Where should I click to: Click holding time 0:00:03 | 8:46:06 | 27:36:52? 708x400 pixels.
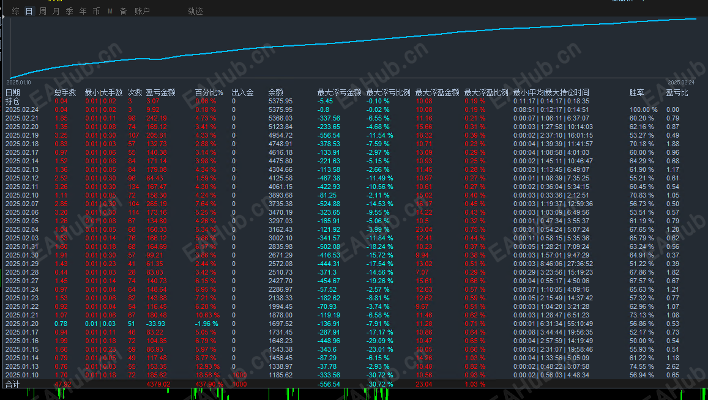tap(554, 264)
